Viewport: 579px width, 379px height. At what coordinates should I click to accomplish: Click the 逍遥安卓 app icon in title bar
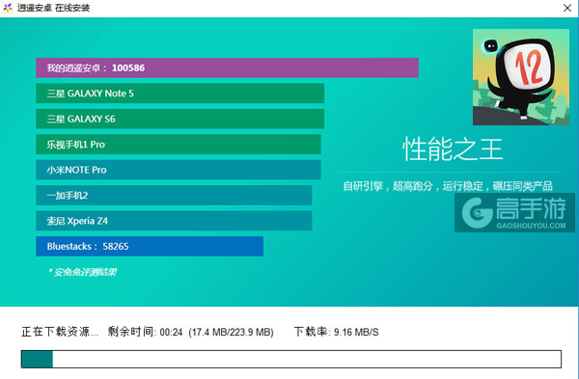(8, 8)
